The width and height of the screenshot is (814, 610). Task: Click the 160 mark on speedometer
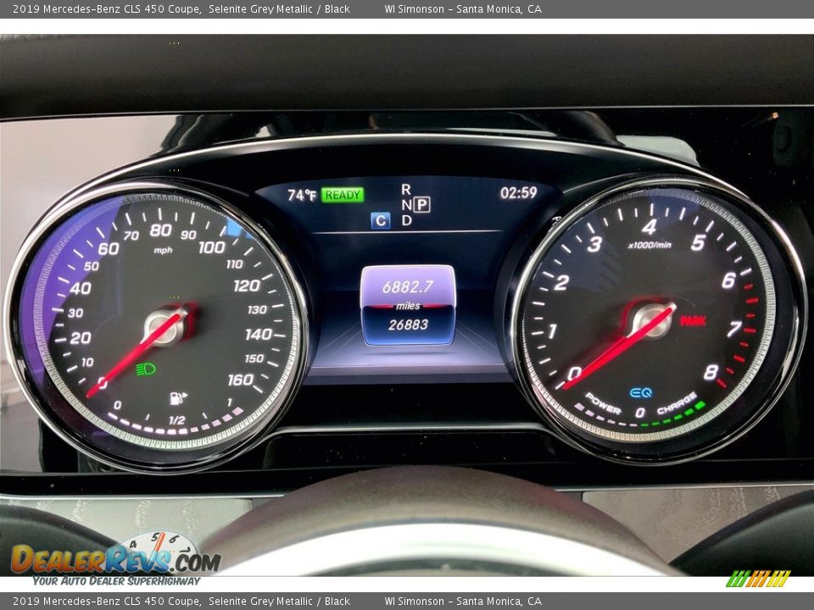(241, 380)
